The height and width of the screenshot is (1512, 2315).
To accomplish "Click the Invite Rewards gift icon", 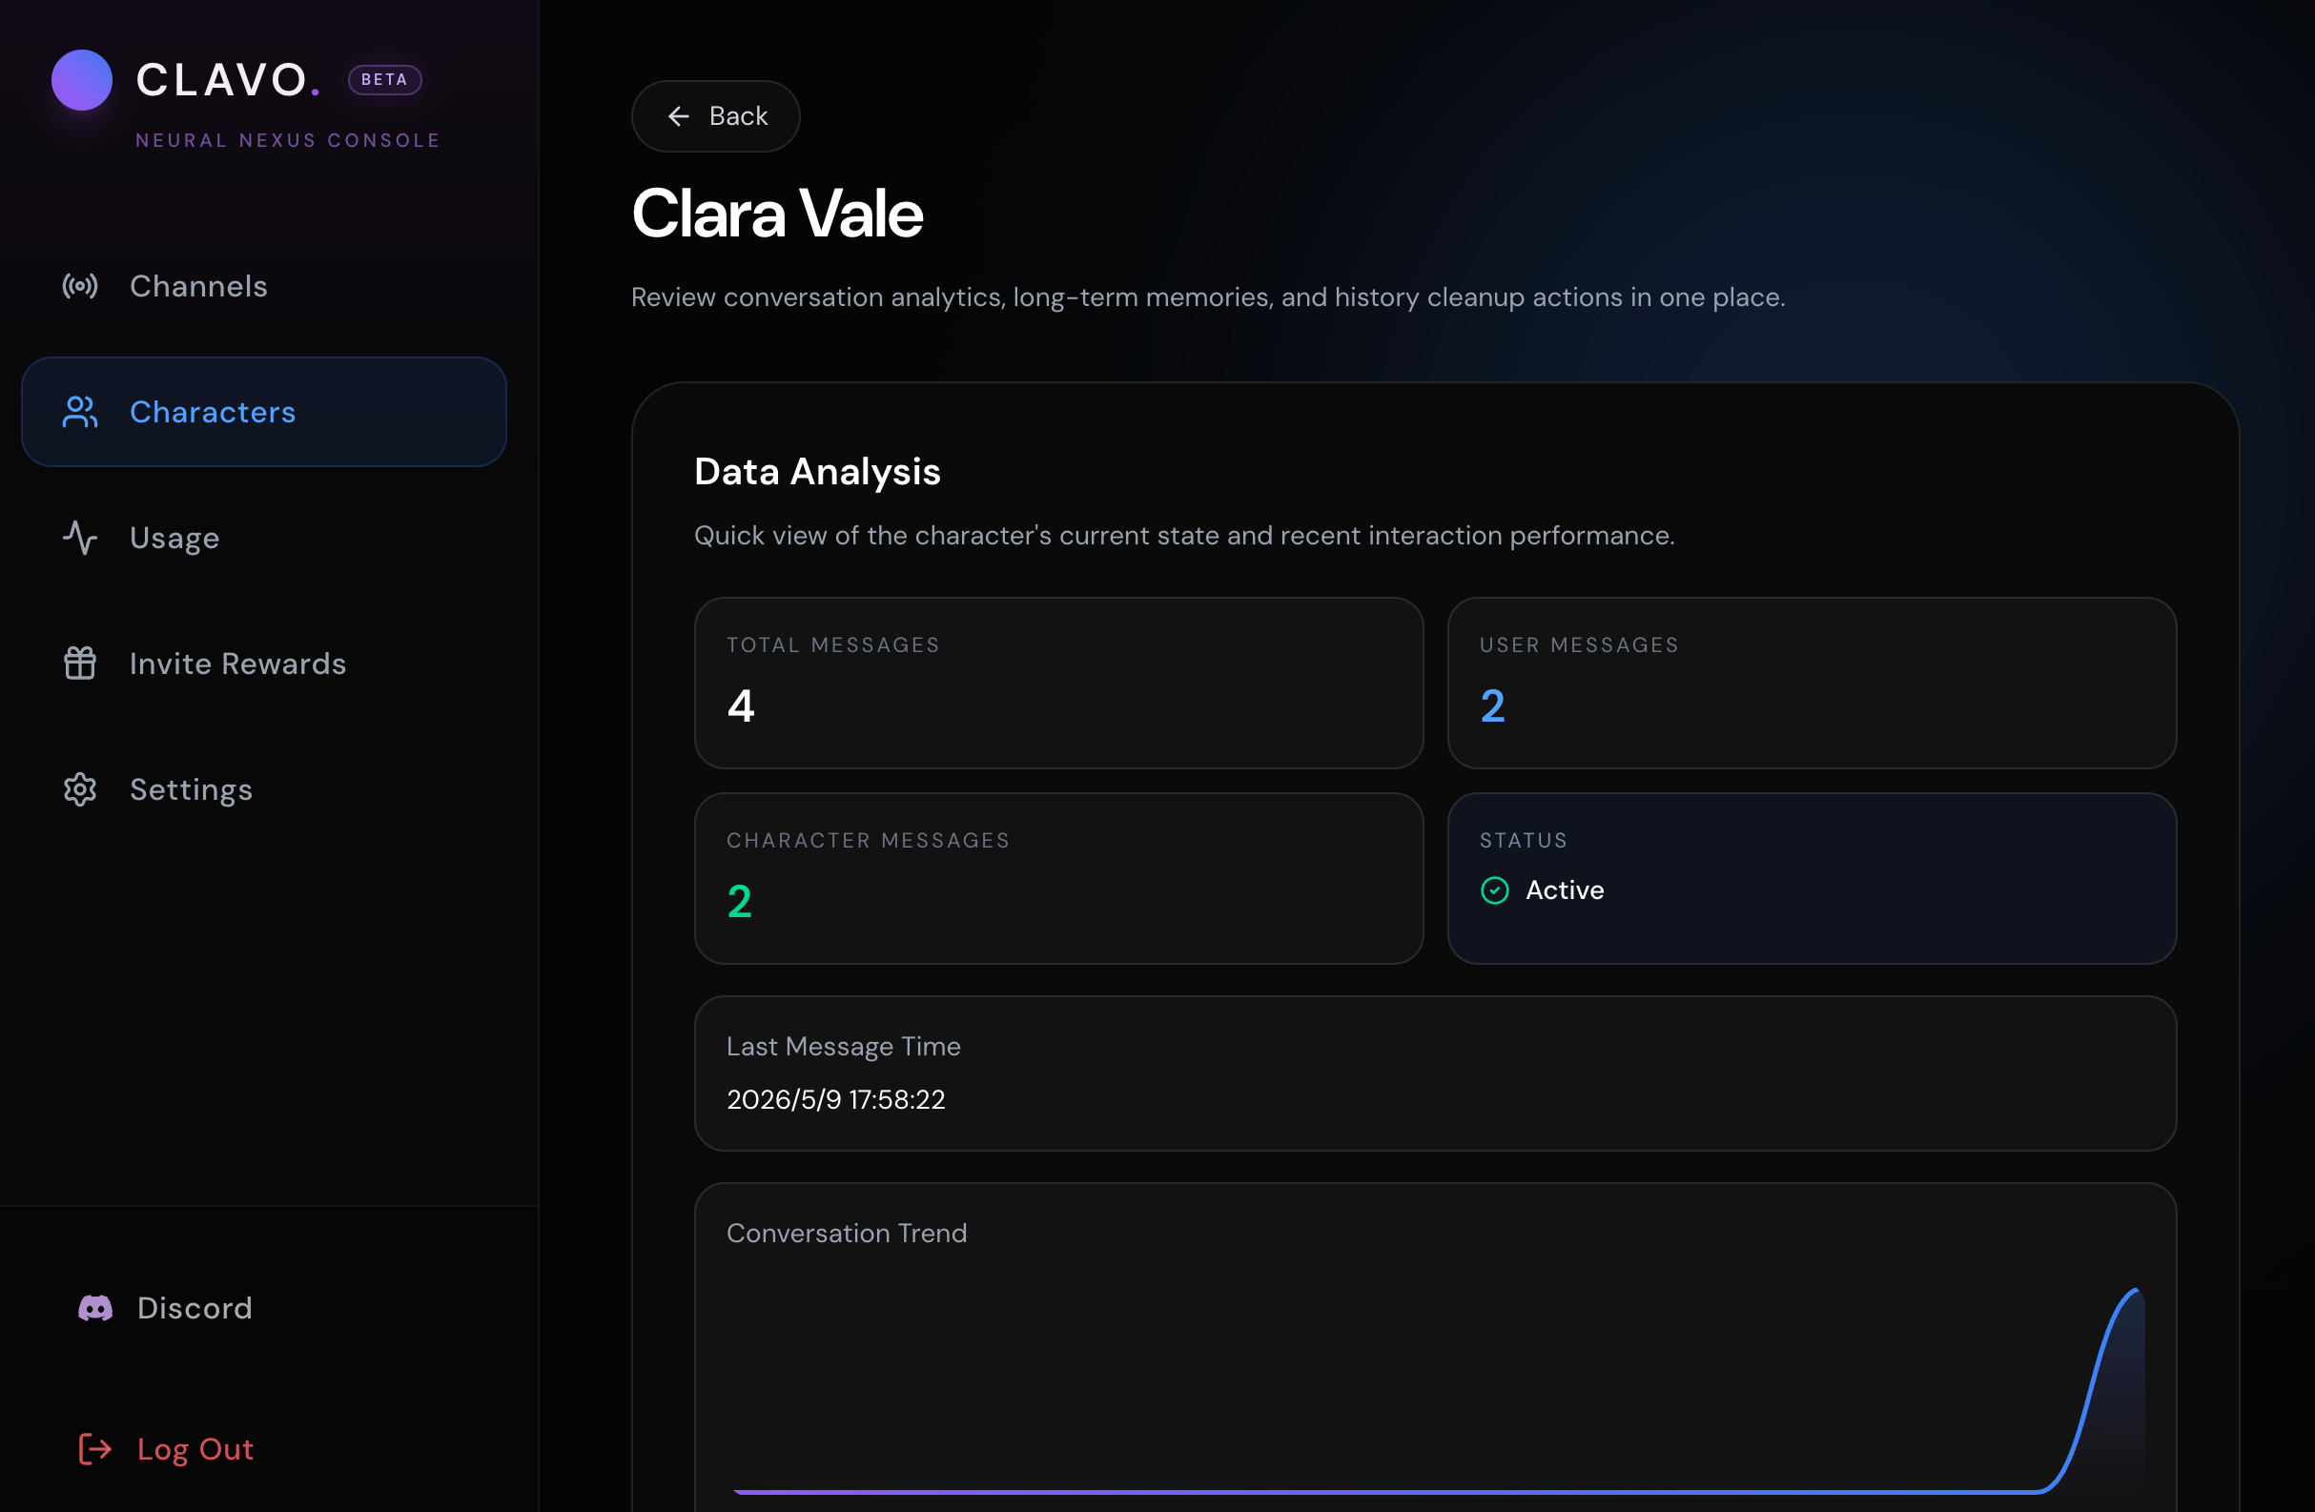I will pos(80,664).
